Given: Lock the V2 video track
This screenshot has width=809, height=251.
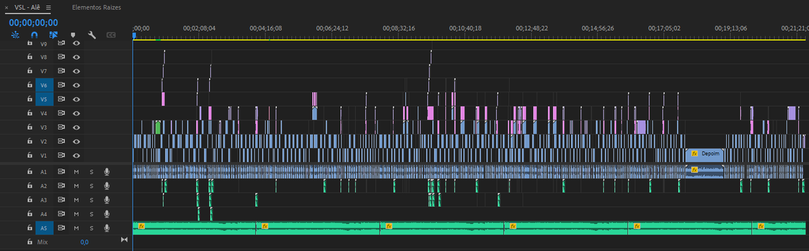Looking at the screenshot, I should (30, 141).
